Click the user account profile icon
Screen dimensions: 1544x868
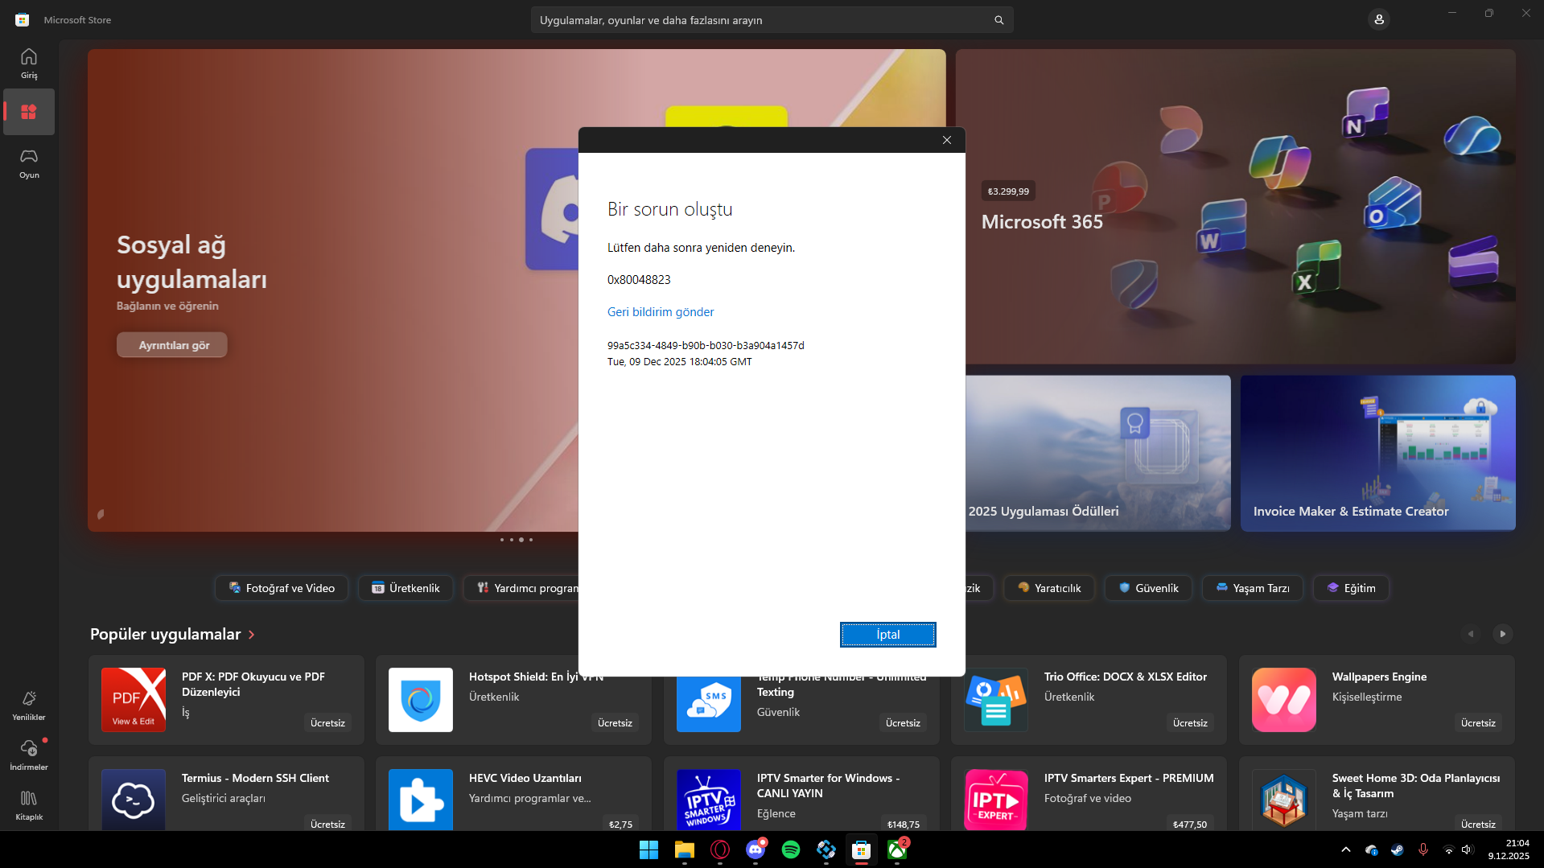1379,19
